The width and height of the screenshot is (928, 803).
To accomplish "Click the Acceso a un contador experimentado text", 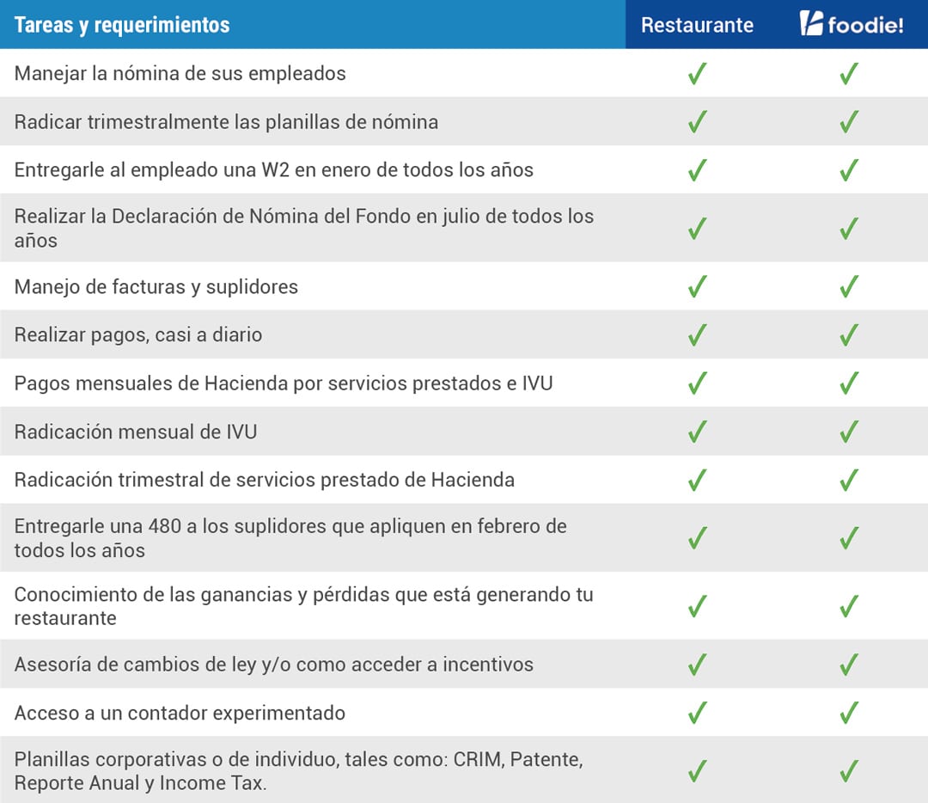I will coord(180,713).
